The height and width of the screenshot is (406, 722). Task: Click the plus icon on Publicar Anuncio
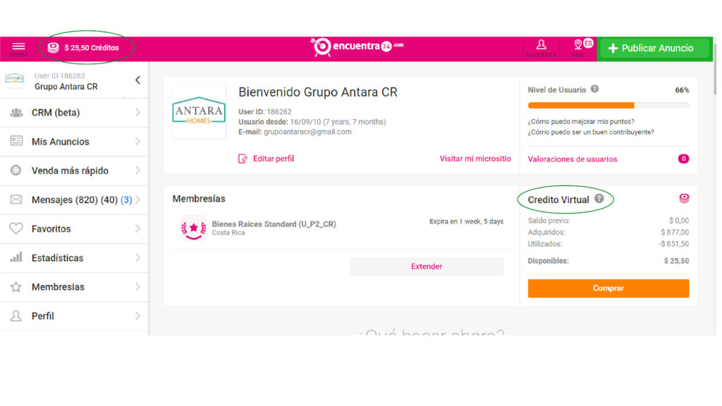coord(613,49)
